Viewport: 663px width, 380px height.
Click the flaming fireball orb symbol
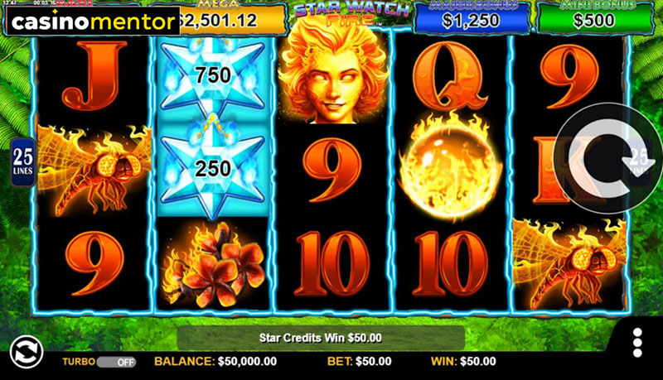tap(450, 166)
